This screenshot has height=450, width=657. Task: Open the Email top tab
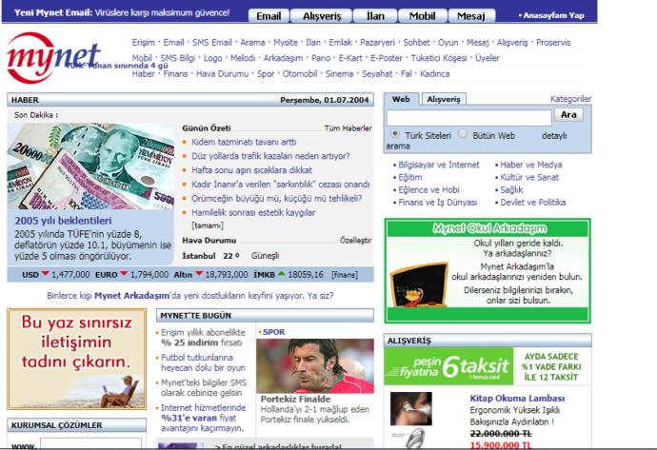point(269,16)
